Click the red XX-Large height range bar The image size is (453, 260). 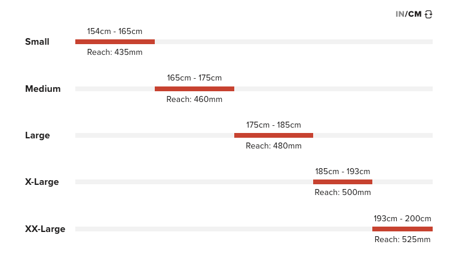(402, 229)
